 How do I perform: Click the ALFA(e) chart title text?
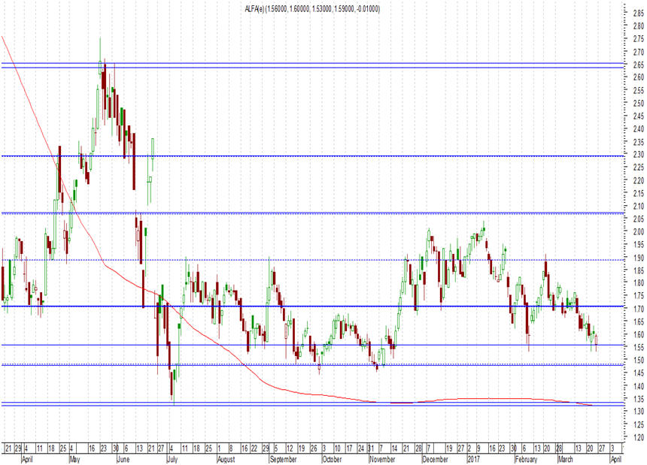click(x=312, y=9)
